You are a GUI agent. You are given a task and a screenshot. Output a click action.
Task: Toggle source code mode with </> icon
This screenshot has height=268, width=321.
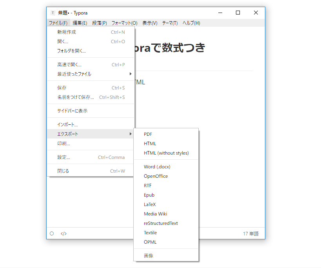(63, 233)
